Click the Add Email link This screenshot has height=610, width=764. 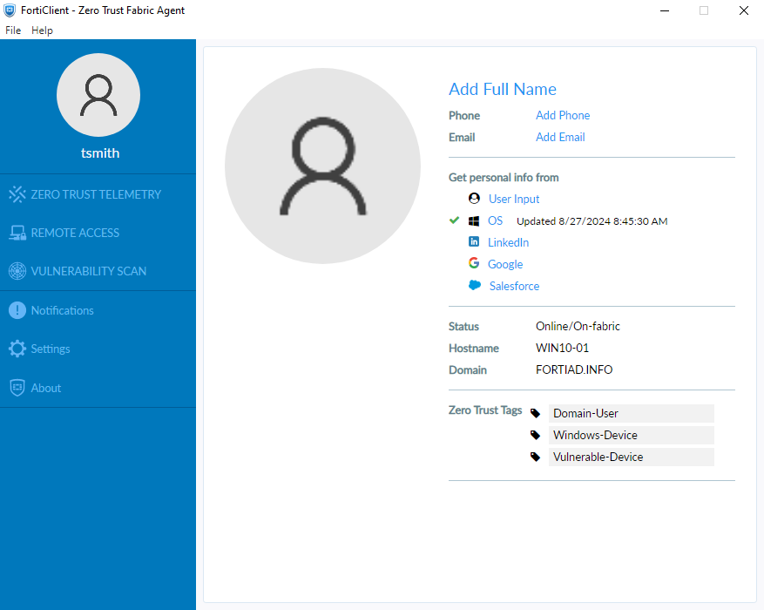[x=560, y=138]
